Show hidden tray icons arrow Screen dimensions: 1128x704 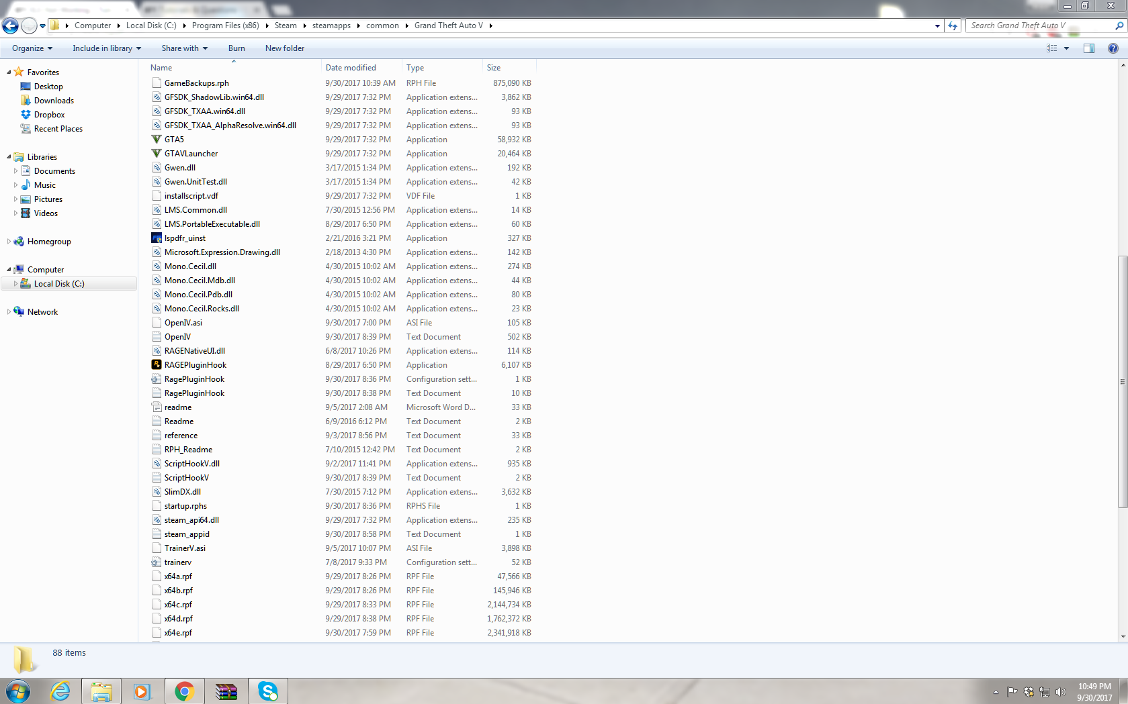[x=996, y=692]
